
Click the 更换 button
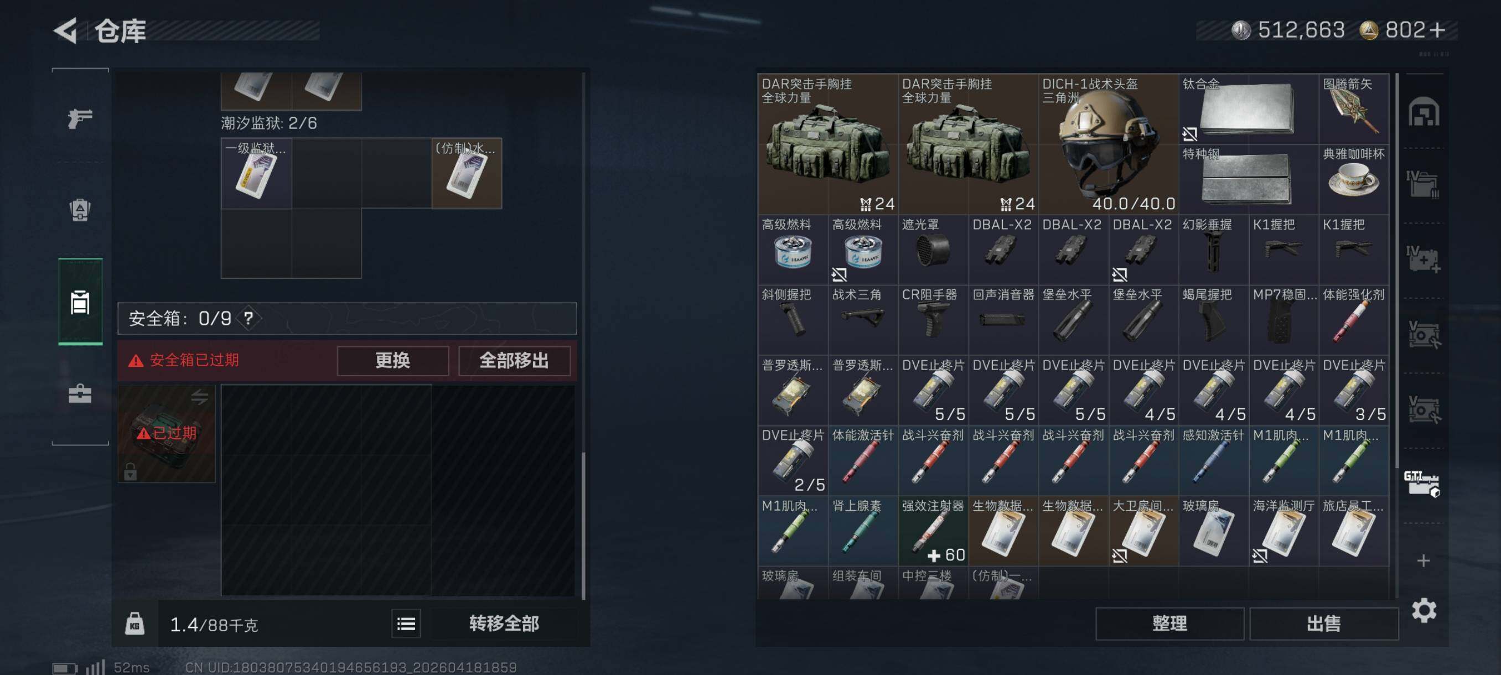pyautogui.click(x=393, y=361)
